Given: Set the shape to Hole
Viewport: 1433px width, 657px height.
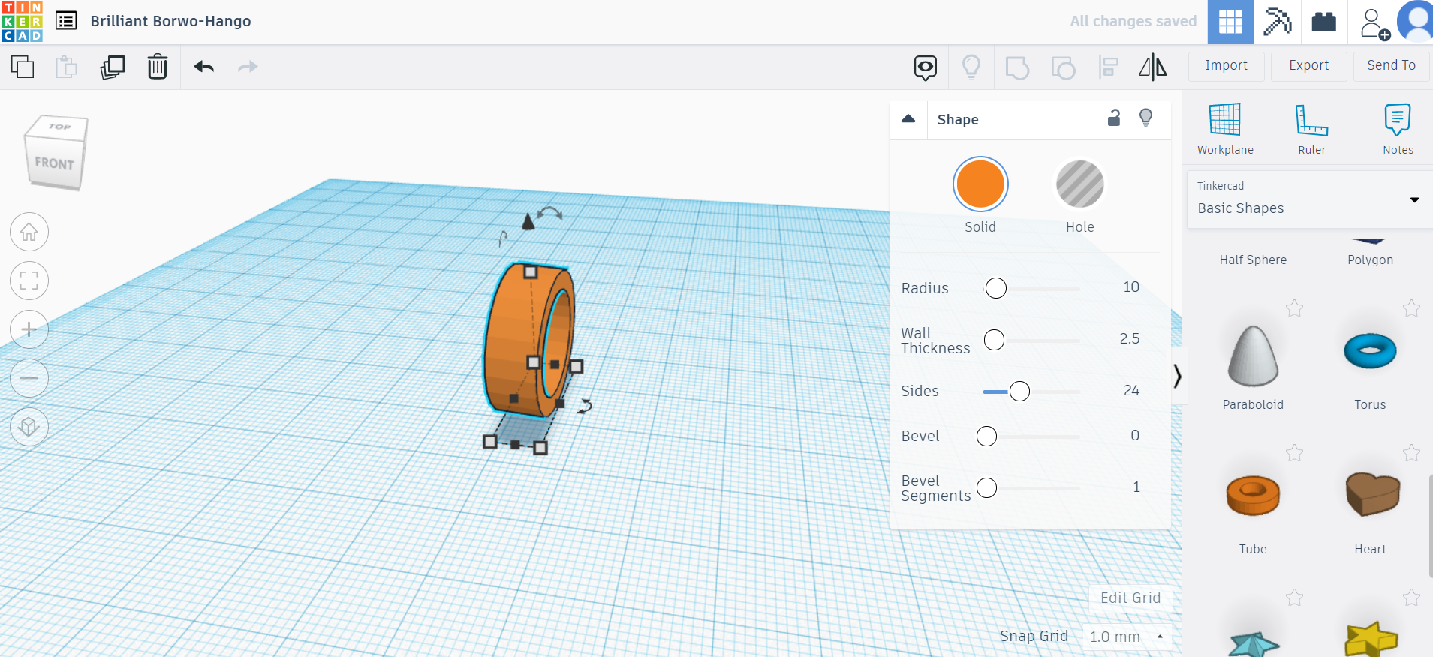Looking at the screenshot, I should tap(1080, 184).
